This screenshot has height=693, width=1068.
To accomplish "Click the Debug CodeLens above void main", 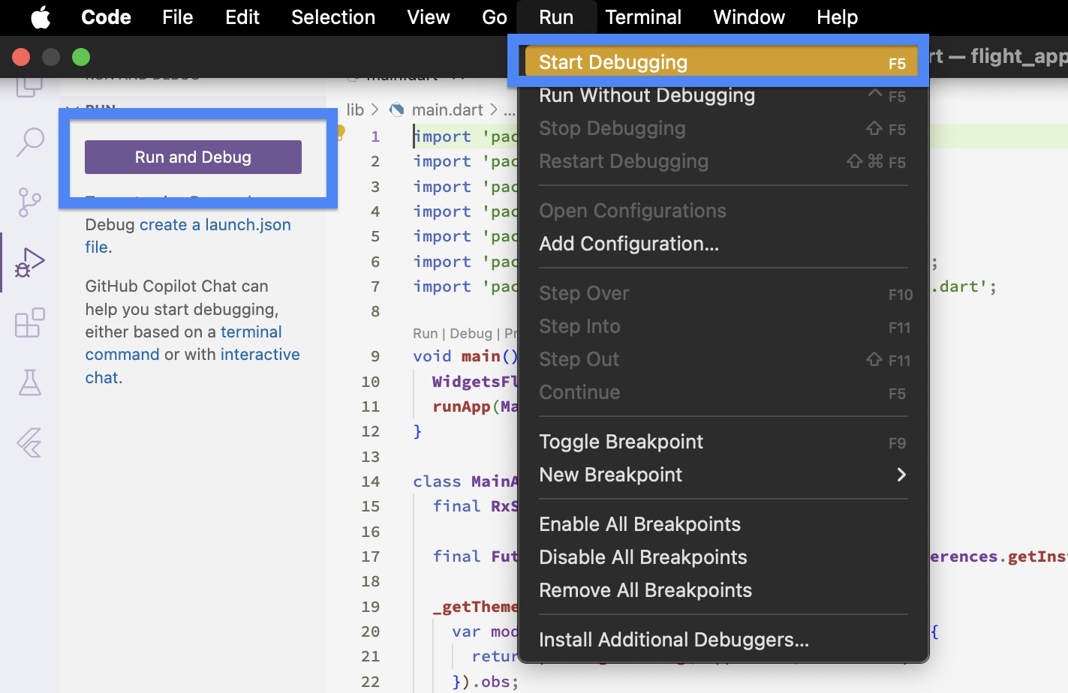I will click(x=471, y=334).
